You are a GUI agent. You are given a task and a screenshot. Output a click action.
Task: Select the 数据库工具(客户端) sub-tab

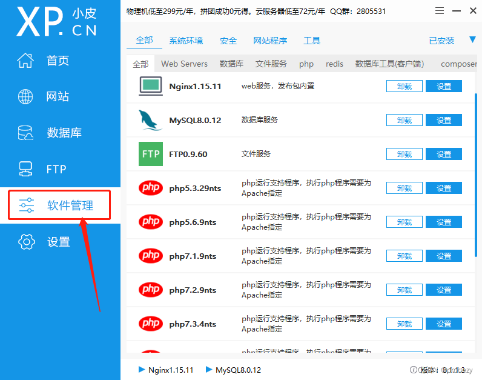(389, 64)
